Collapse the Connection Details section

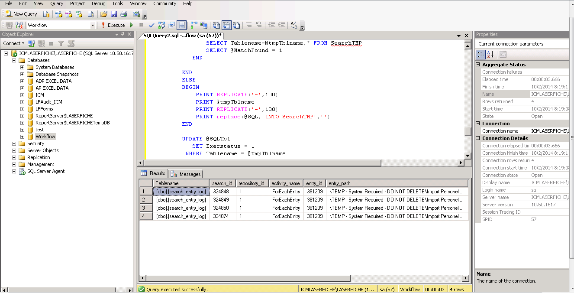pos(478,138)
